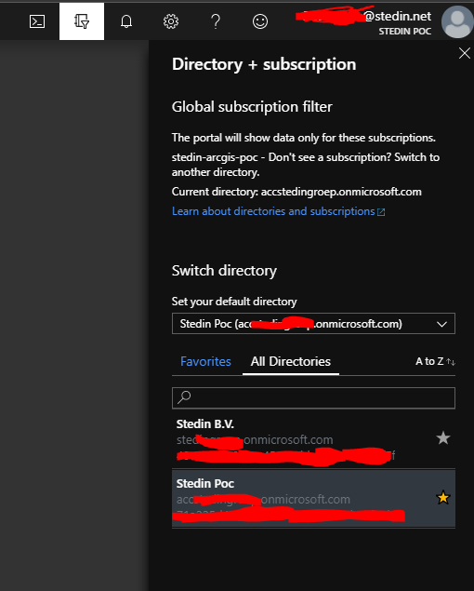Image resolution: width=474 pixels, height=591 pixels.
Task: Switch to the Favorites tab
Action: click(205, 361)
